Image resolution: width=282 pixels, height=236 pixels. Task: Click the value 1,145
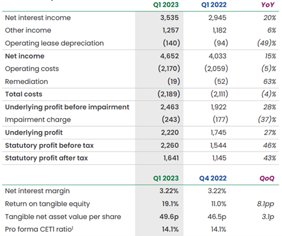(x=219, y=158)
